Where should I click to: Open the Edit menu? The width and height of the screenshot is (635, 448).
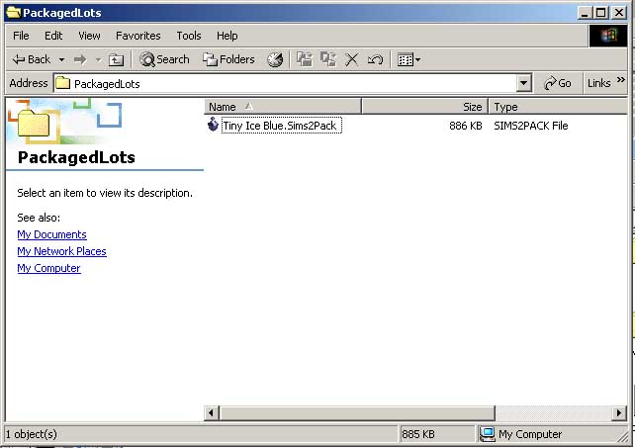53,36
